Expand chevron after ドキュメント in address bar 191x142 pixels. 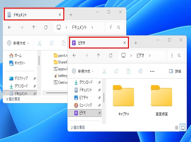point(92,27)
